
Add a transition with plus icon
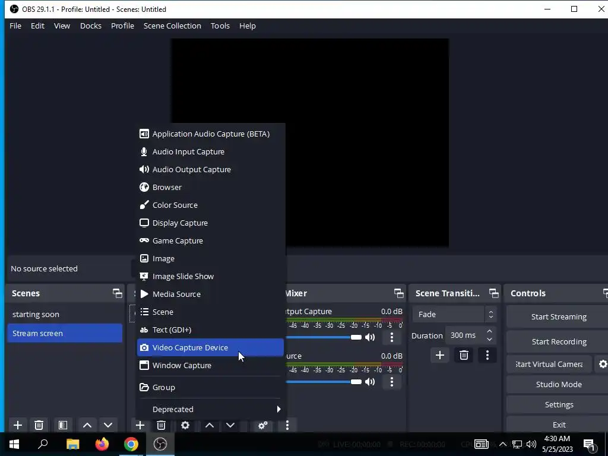click(x=440, y=355)
